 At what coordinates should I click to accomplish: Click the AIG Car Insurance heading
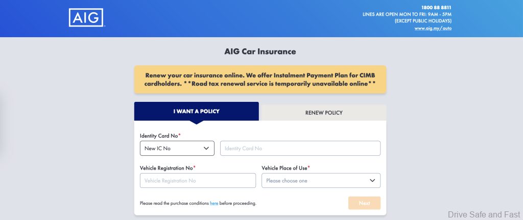(260, 51)
